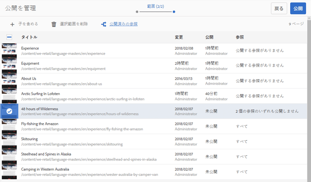Click the plus icon for include children
The height and width of the screenshot is (182, 311).
click(x=12, y=24)
